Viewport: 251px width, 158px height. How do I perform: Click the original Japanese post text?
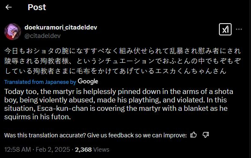point(123,61)
